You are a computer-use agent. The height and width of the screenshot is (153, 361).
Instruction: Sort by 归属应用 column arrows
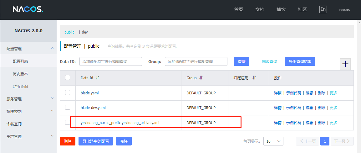coord(254,78)
